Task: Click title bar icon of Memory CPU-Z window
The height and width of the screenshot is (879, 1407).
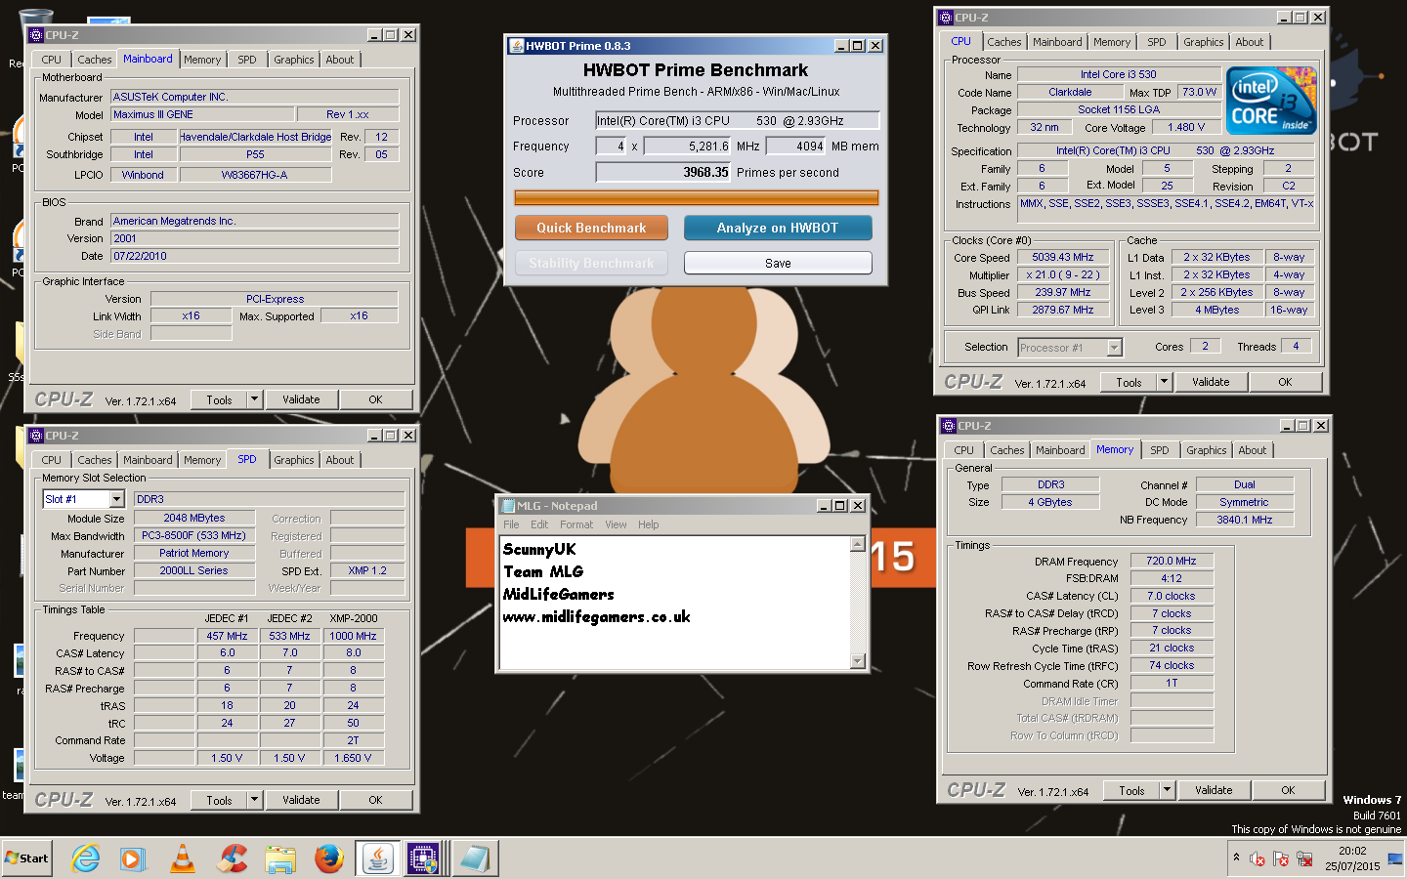Action: (x=948, y=426)
